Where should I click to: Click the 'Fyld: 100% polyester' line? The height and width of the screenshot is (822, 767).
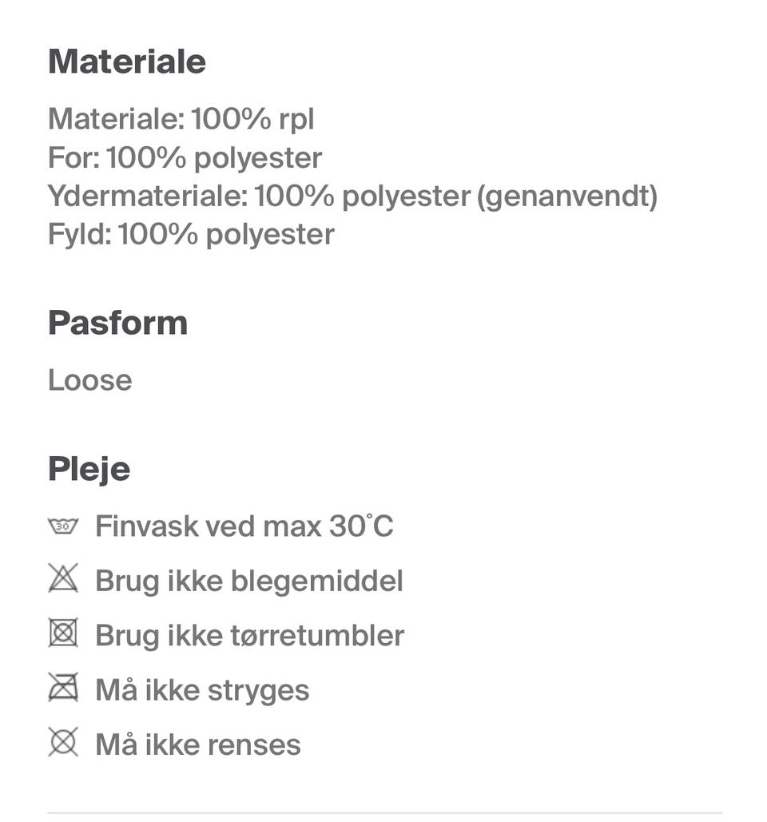[x=191, y=234]
